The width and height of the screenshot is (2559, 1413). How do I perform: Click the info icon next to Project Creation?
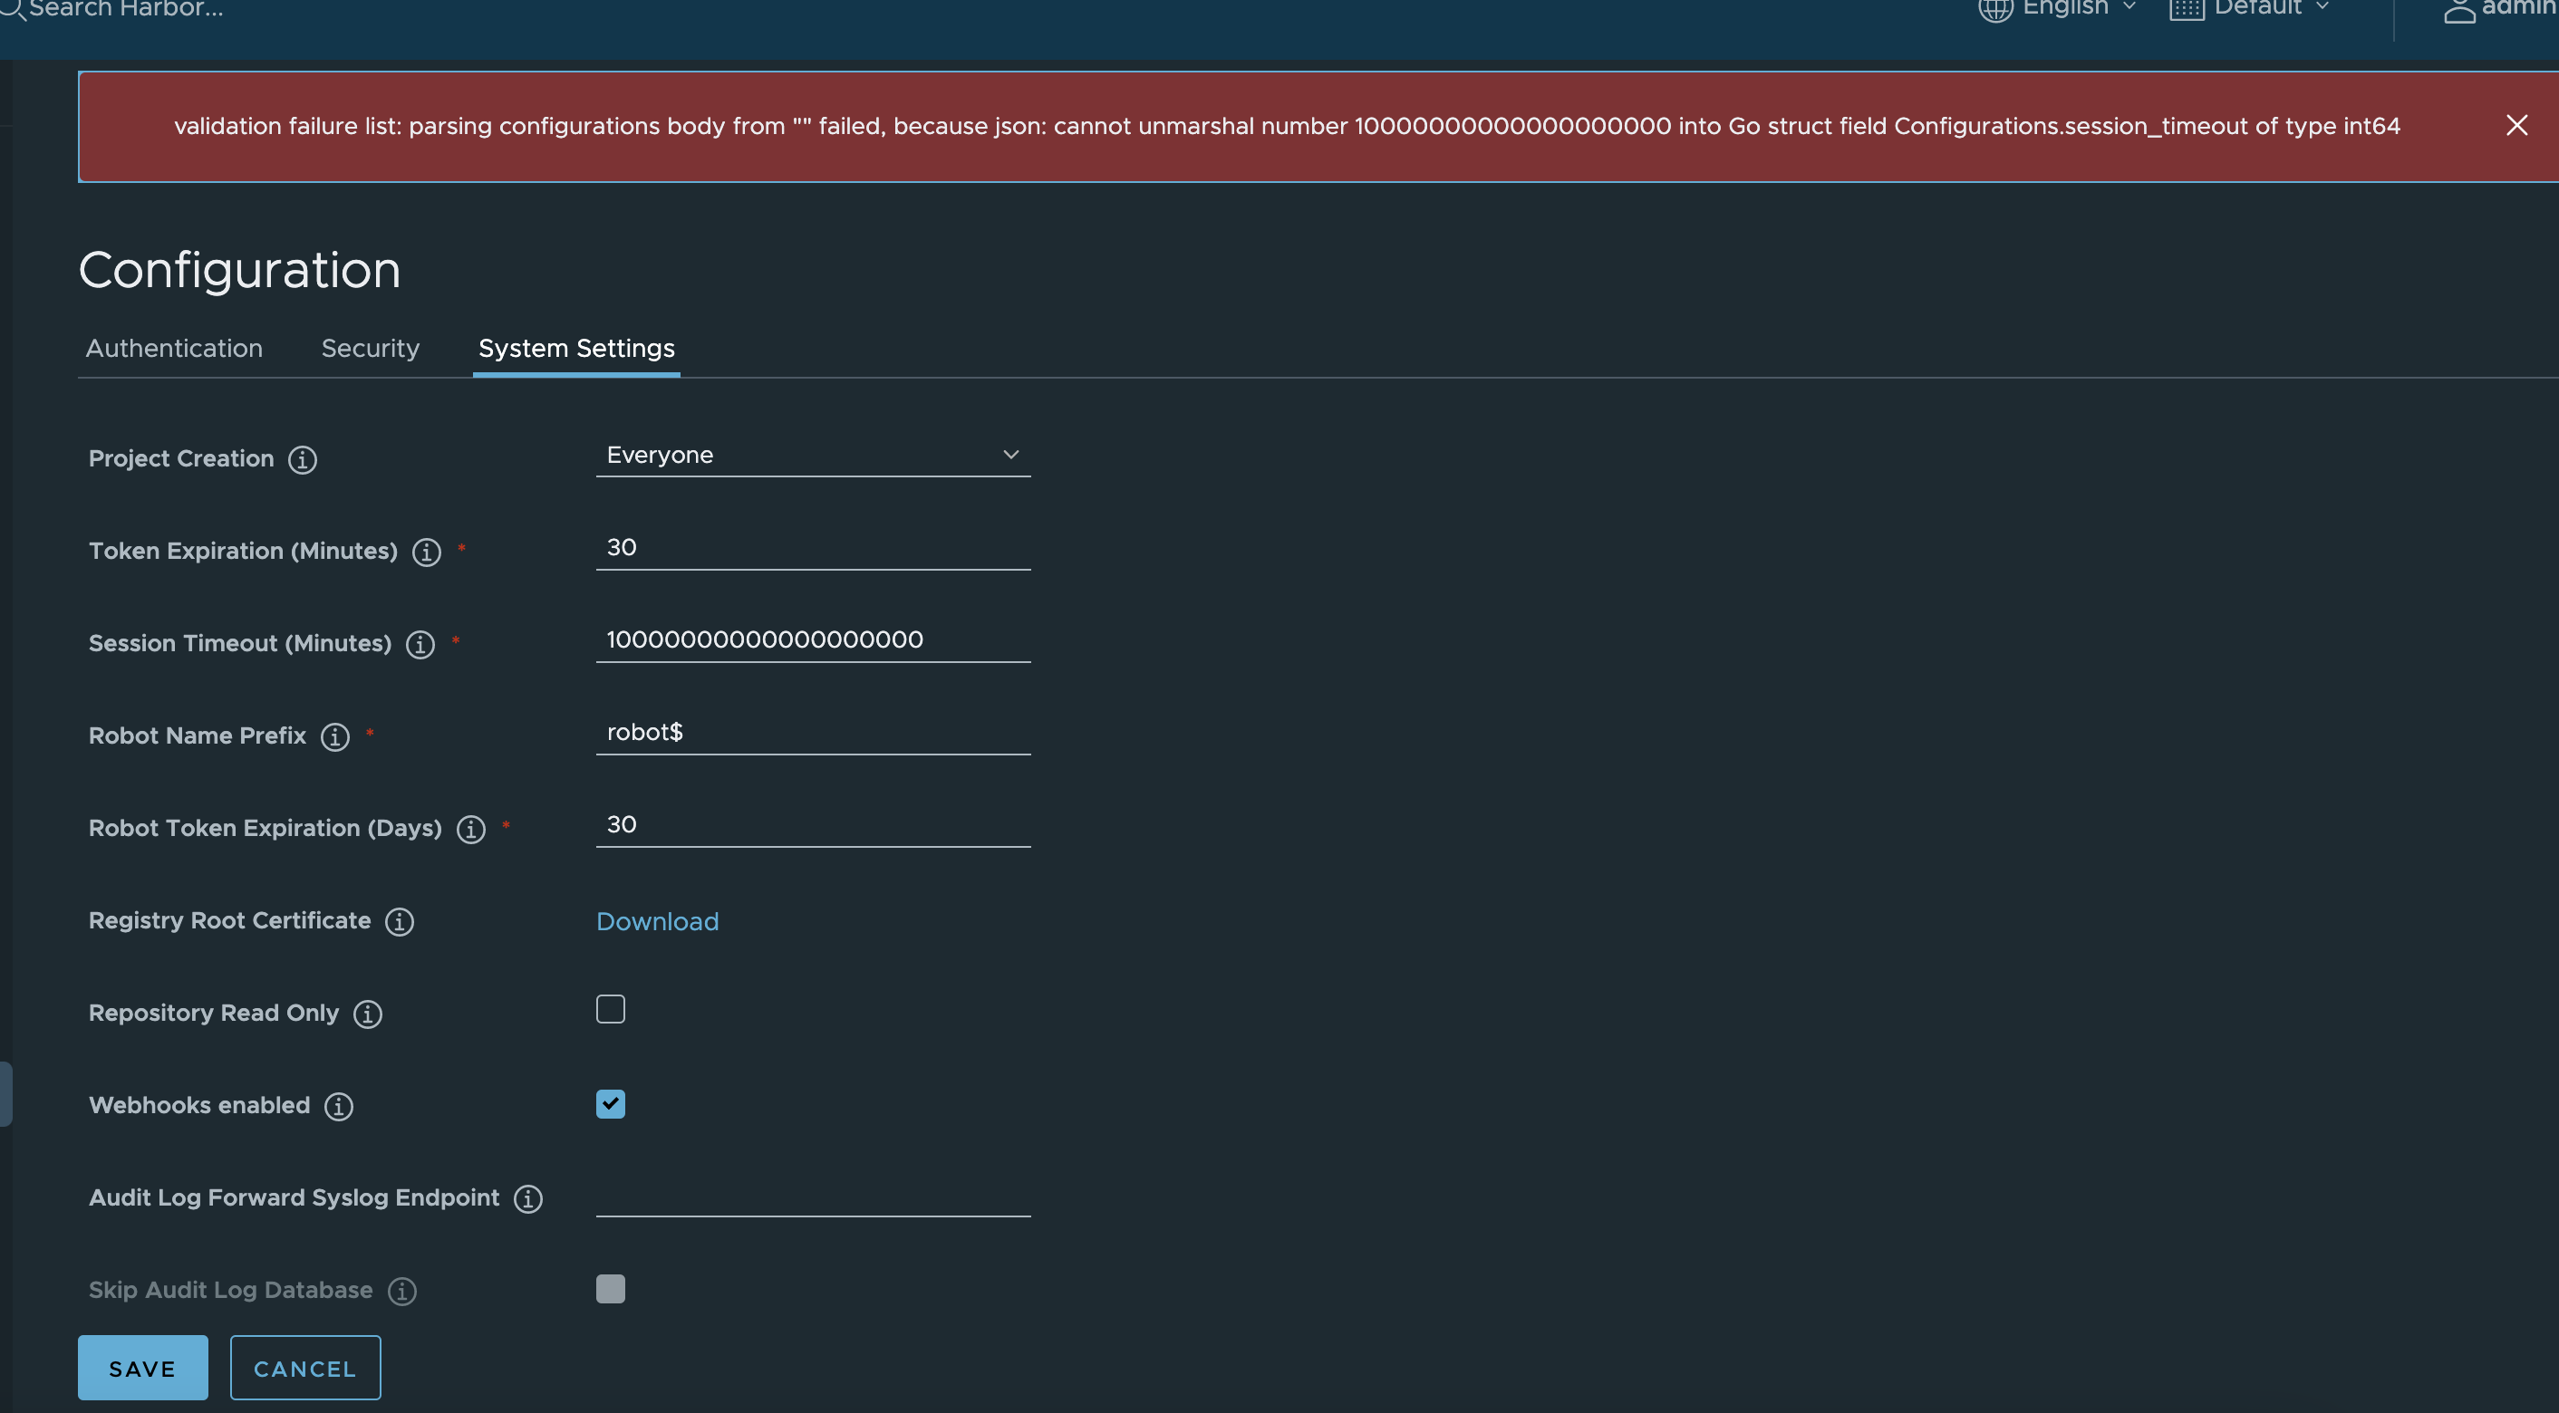(301, 458)
